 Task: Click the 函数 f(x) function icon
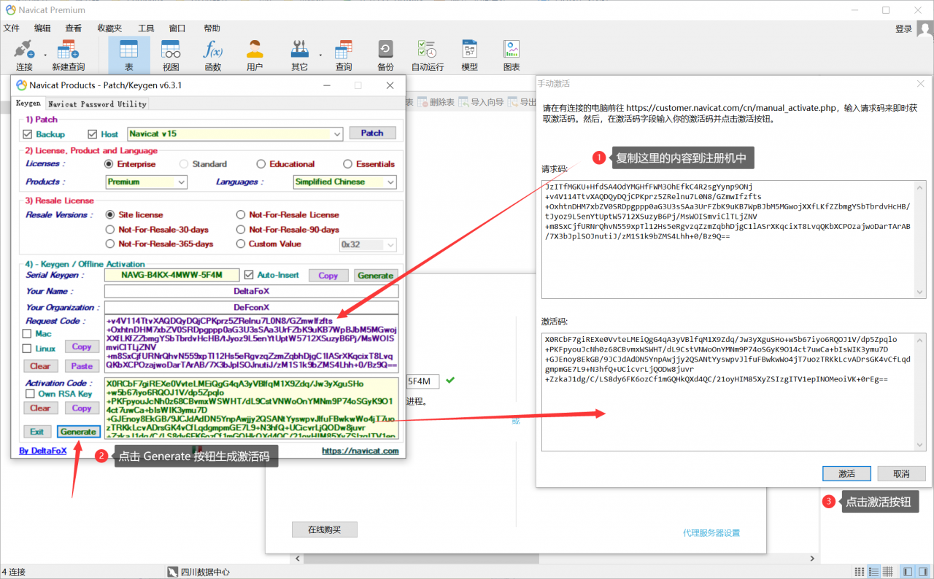(212, 55)
